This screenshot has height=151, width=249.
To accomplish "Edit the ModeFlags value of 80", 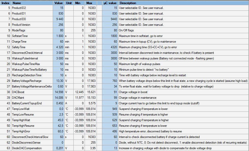I will coord(59,30).
